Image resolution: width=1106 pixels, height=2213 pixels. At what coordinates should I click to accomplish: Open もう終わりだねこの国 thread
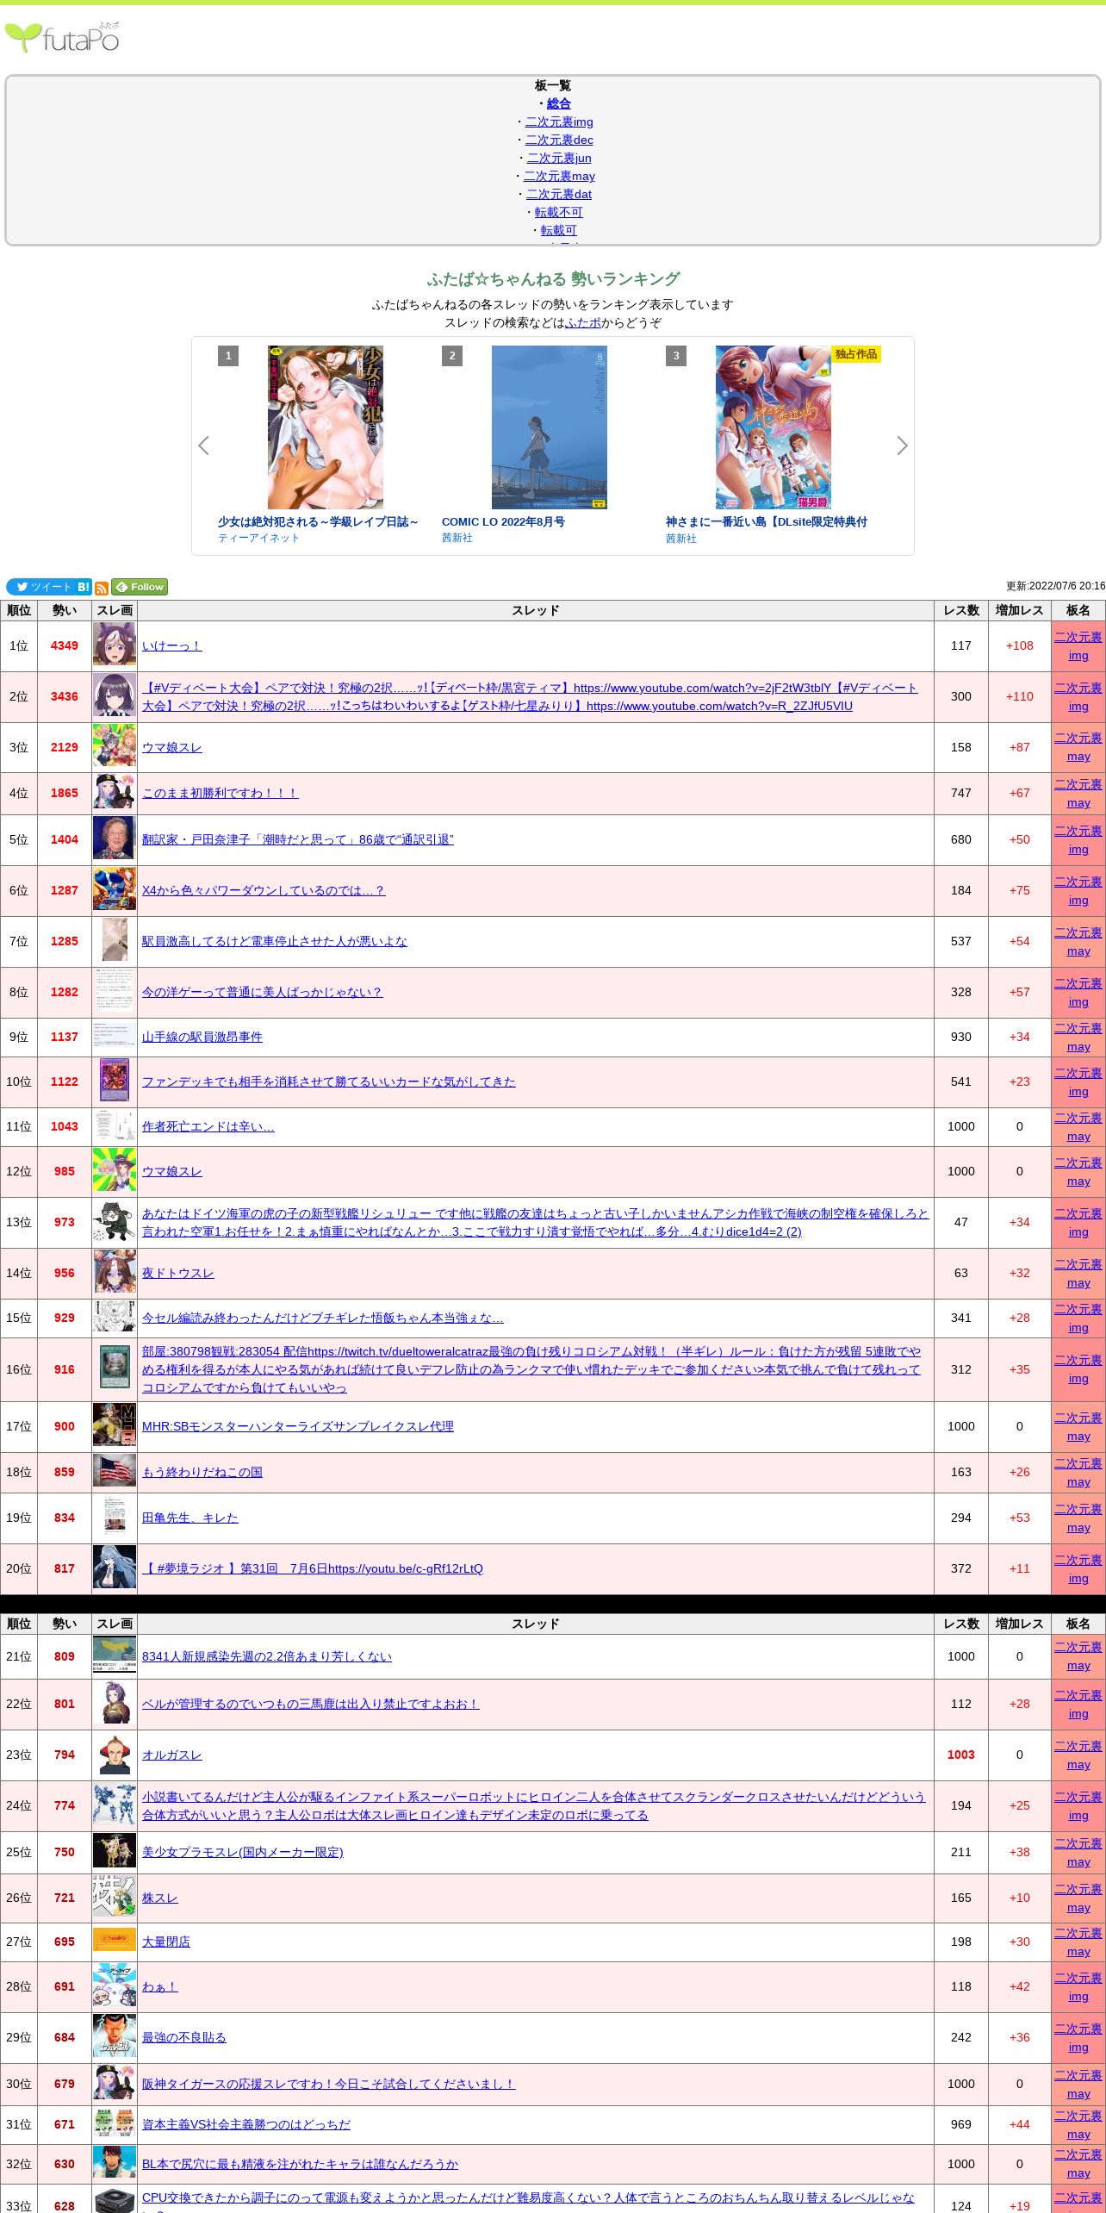point(202,1472)
